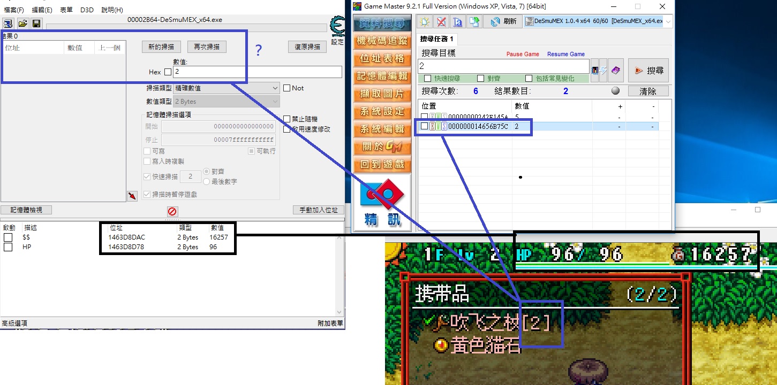Click the 手動加入位址 button

[318, 210]
